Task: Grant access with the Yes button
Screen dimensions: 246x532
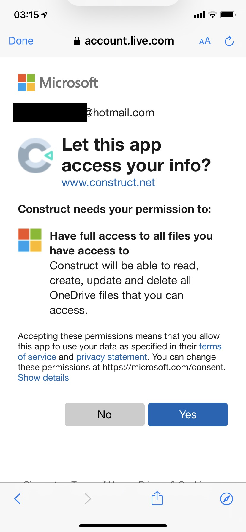Action: tap(188, 414)
